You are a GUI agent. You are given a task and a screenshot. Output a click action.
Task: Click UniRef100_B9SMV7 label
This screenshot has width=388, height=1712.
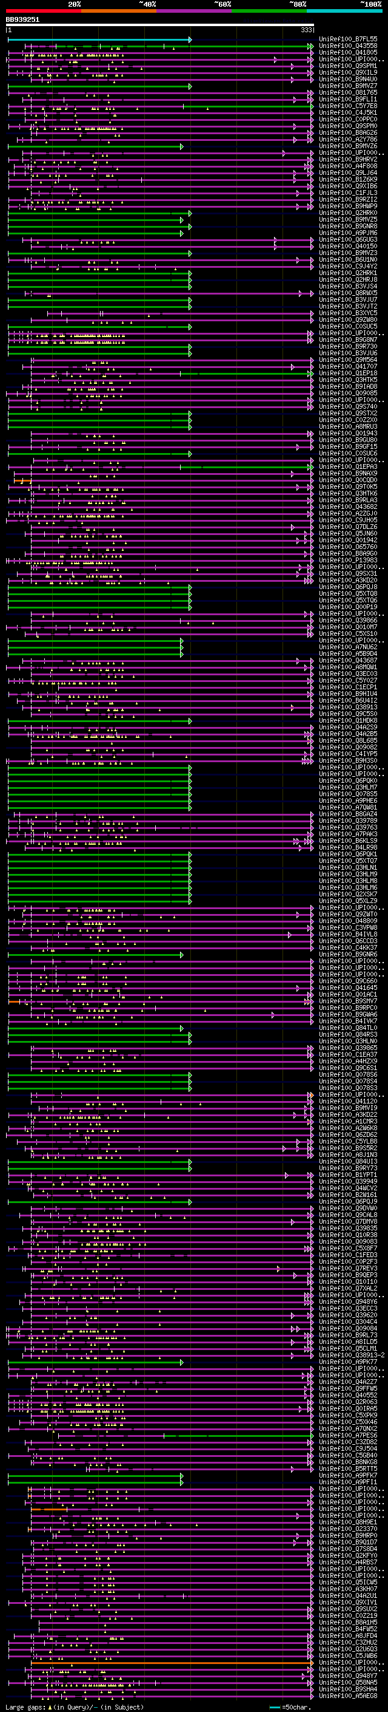tap(348, 1001)
